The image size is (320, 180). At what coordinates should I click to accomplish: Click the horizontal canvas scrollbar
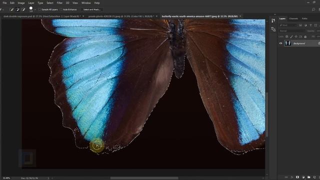tap(144, 178)
